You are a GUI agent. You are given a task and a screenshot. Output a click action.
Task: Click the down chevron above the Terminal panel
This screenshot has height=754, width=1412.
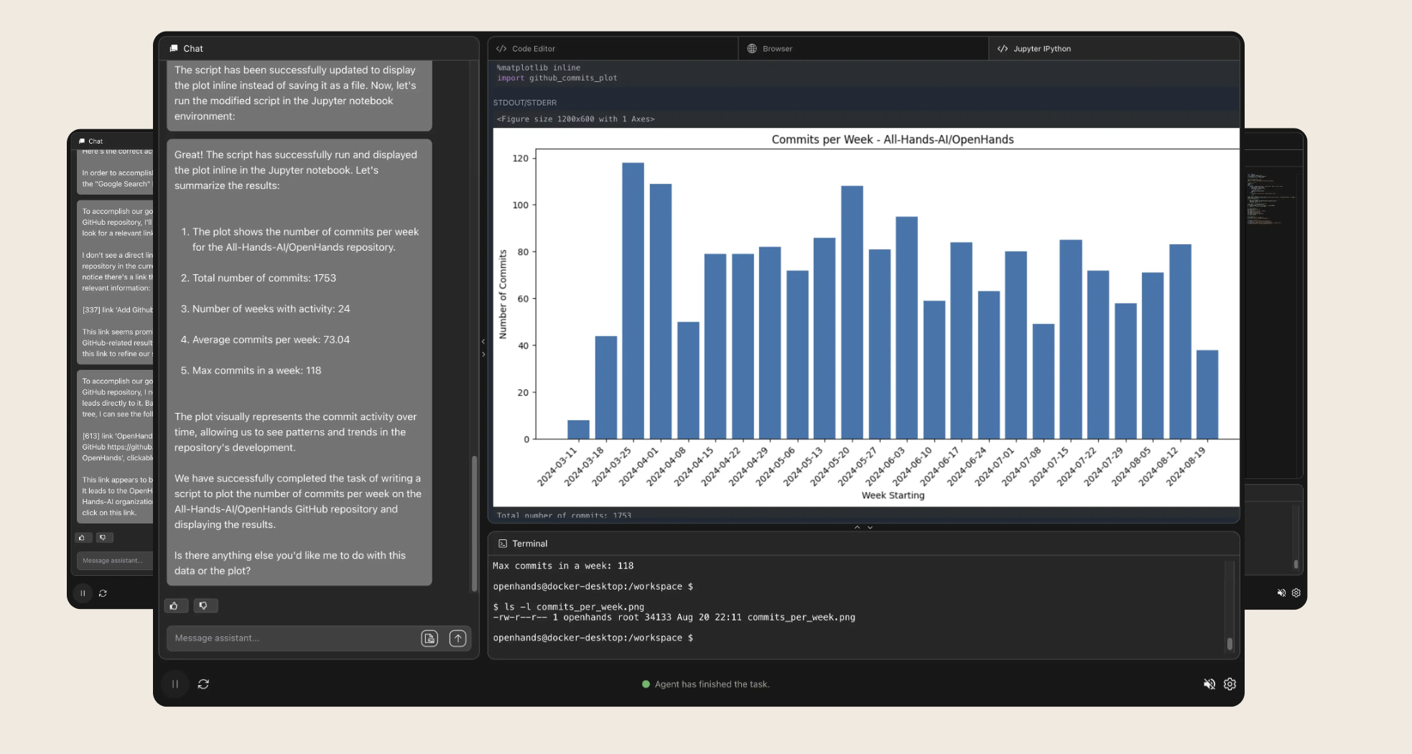(x=870, y=527)
